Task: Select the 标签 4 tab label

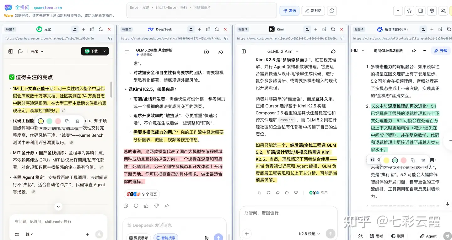Action: click(x=359, y=29)
